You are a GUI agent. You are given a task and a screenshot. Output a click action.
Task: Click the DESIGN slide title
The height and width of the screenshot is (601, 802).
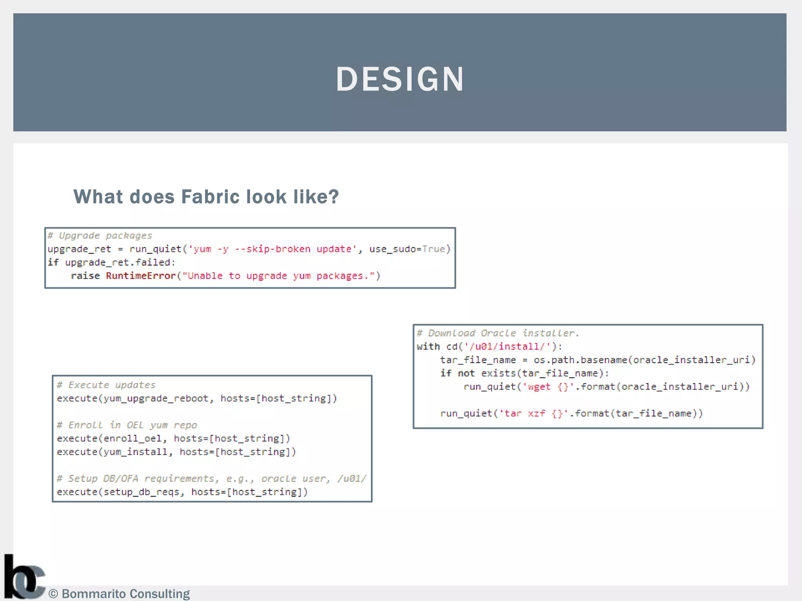[x=400, y=79]
